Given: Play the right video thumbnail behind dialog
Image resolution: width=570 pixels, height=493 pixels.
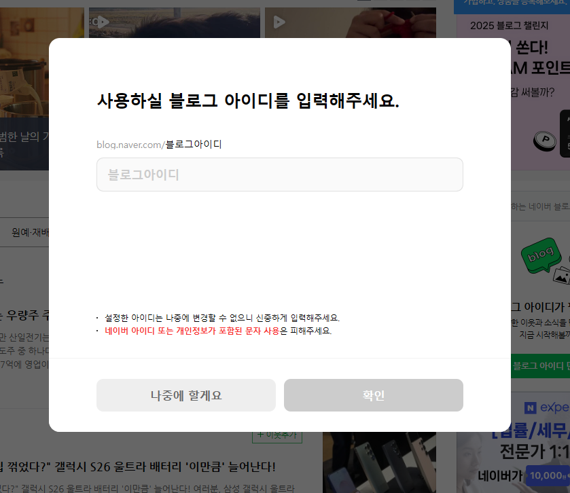Looking at the screenshot, I should point(279,22).
